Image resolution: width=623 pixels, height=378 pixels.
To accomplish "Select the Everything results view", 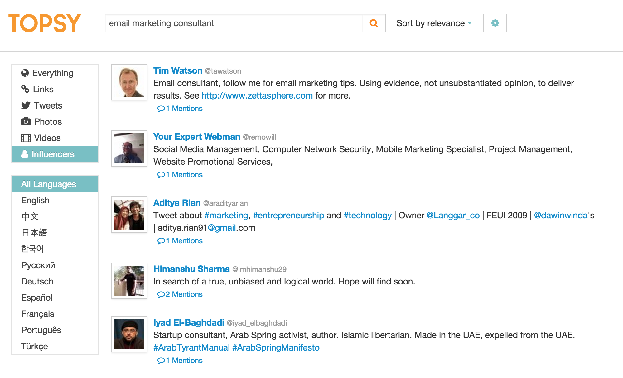I will click(x=52, y=73).
